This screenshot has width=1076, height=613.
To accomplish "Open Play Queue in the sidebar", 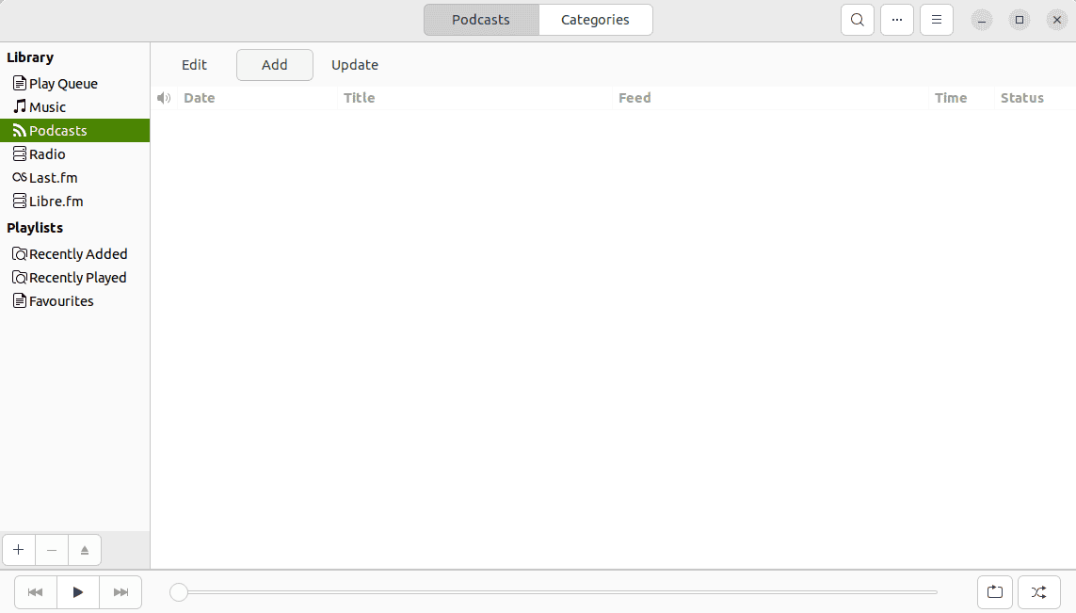I will coord(63,84).
